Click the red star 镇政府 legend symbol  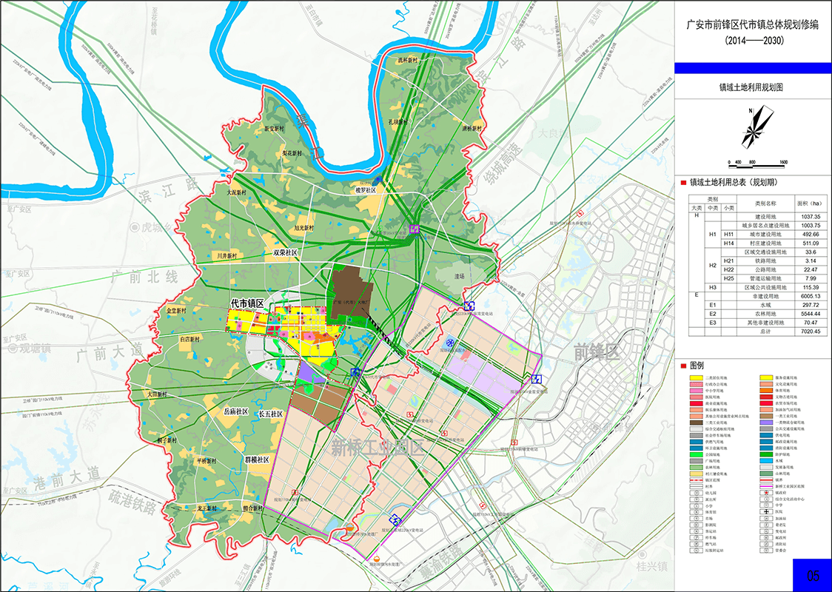tap(767, 492)
